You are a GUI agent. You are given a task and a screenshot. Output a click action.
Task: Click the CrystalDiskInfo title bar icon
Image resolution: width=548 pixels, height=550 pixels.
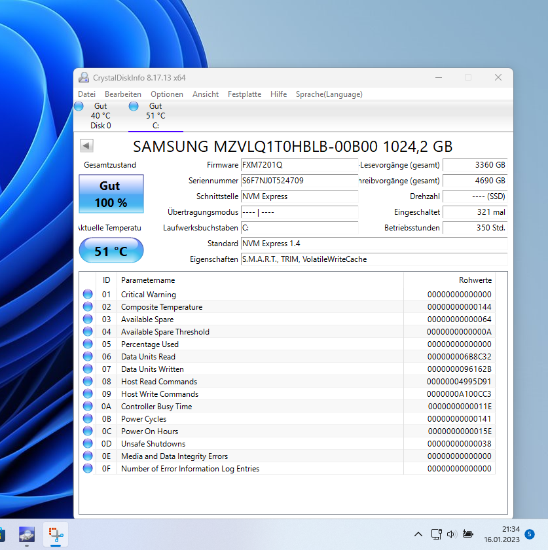coord(84,77)
